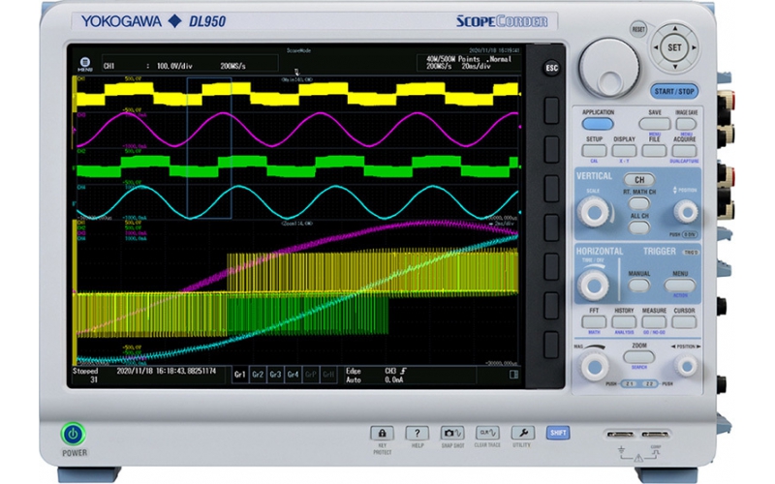Screen dimensions: 775x484
Task: Tap the cyan CH4 sine waveform
Action: (296, 201)
